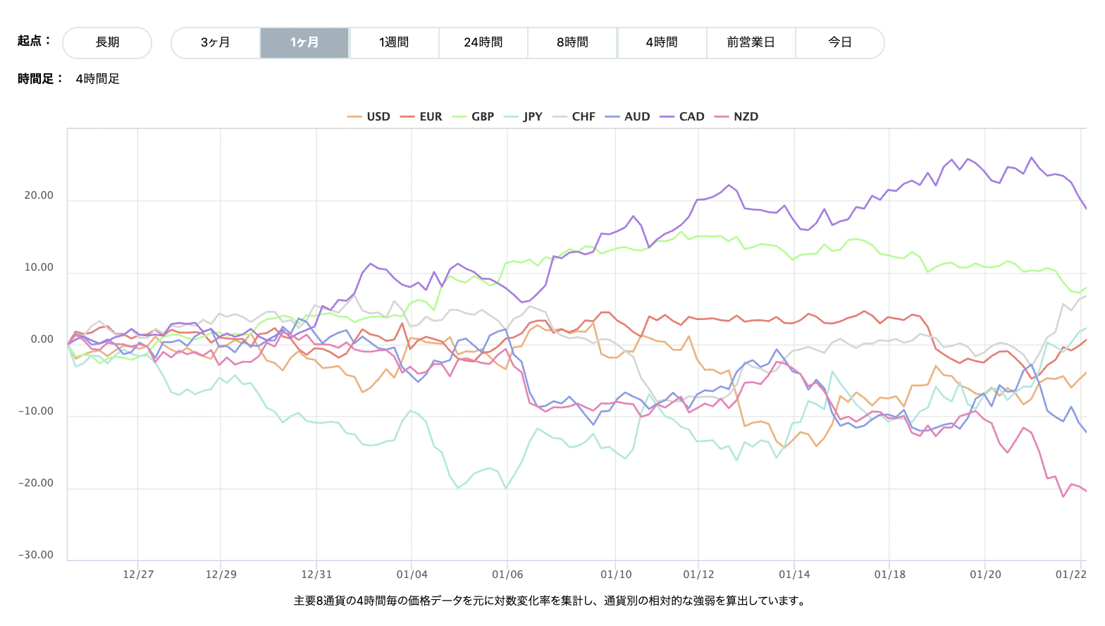
Task: Toggle GBP series in chart legend
Action: pyautogui.click(x=474, y=117)
